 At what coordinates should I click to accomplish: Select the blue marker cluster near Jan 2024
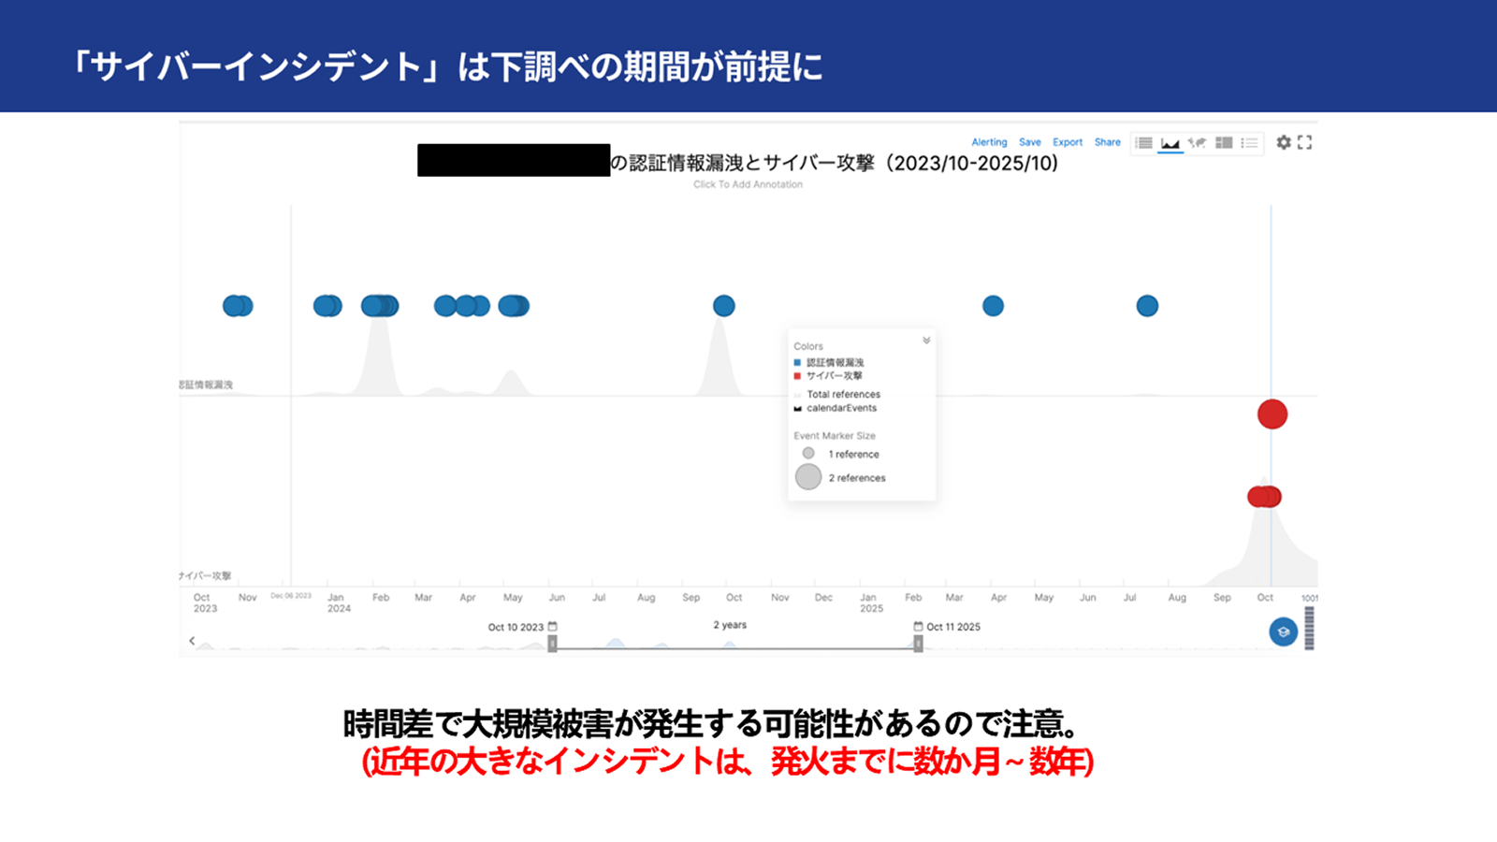point(327,306)
